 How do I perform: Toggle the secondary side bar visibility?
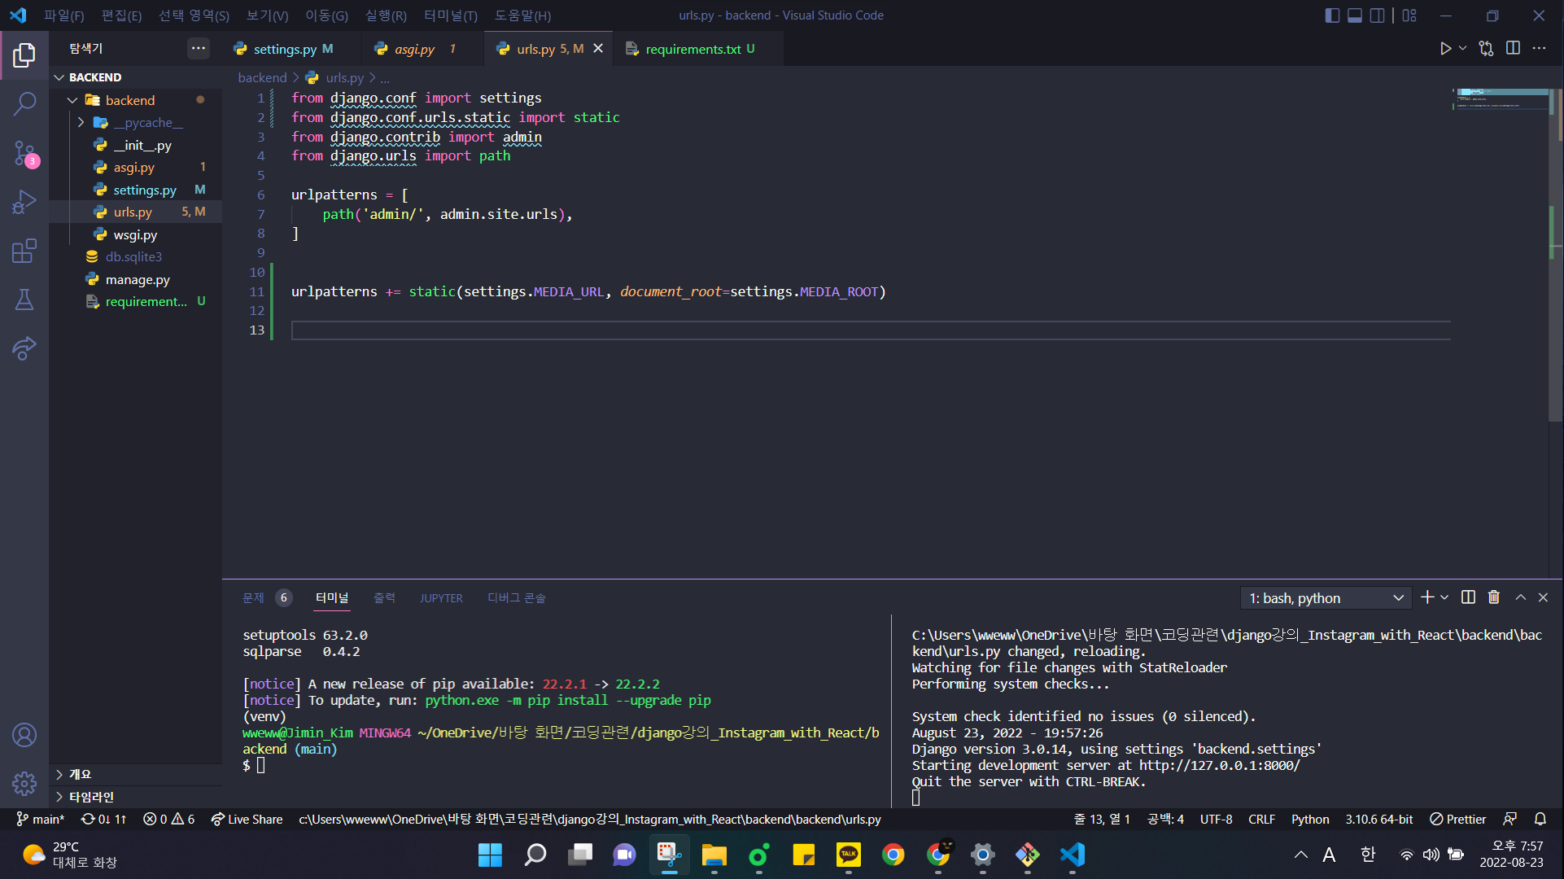[x=1377, y=15]
